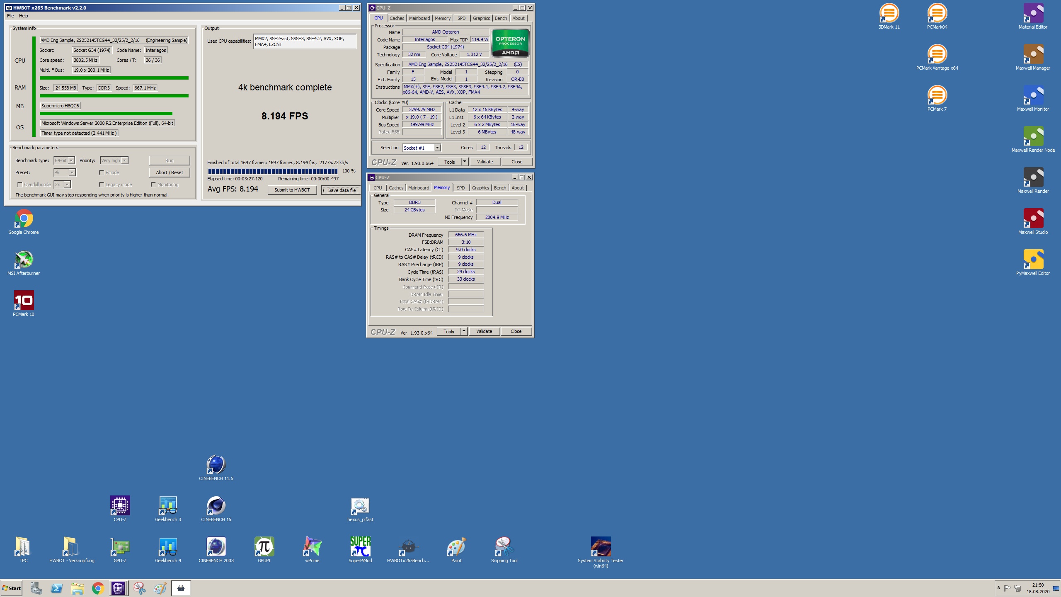Switch to SPD tab in lower CPU-Z
The width and height of the screenshot is (1061, 597).
click(460, 188)
